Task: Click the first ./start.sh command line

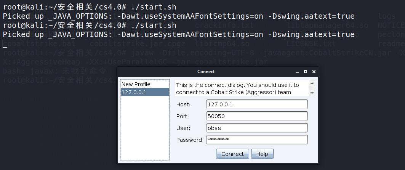Action: point(90,7)
